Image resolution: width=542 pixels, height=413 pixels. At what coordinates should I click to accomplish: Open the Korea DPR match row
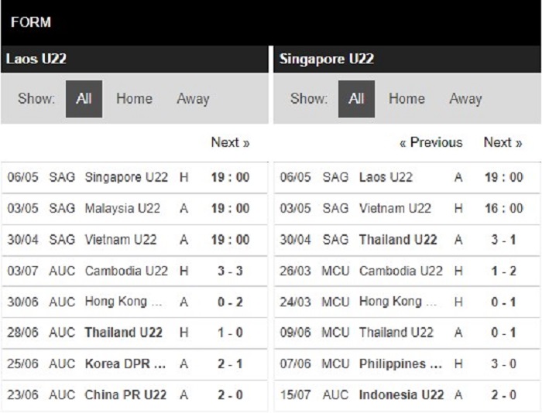click(x=135, y=364)
